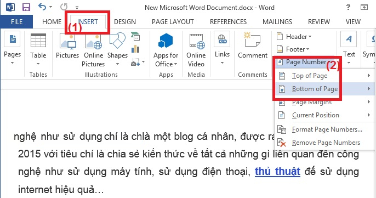
Task: Open Customize Quick Access Toolbar dropdown
Action: click(77, 8)
